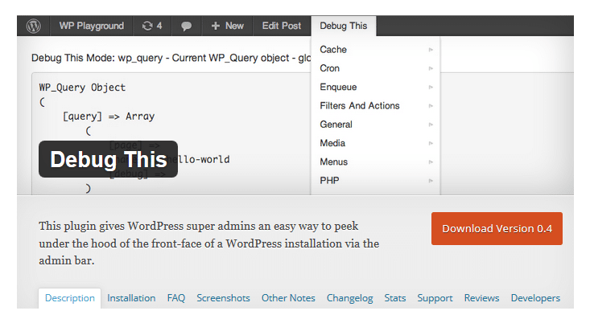Switch to the Installation tab

coord(131,298)
